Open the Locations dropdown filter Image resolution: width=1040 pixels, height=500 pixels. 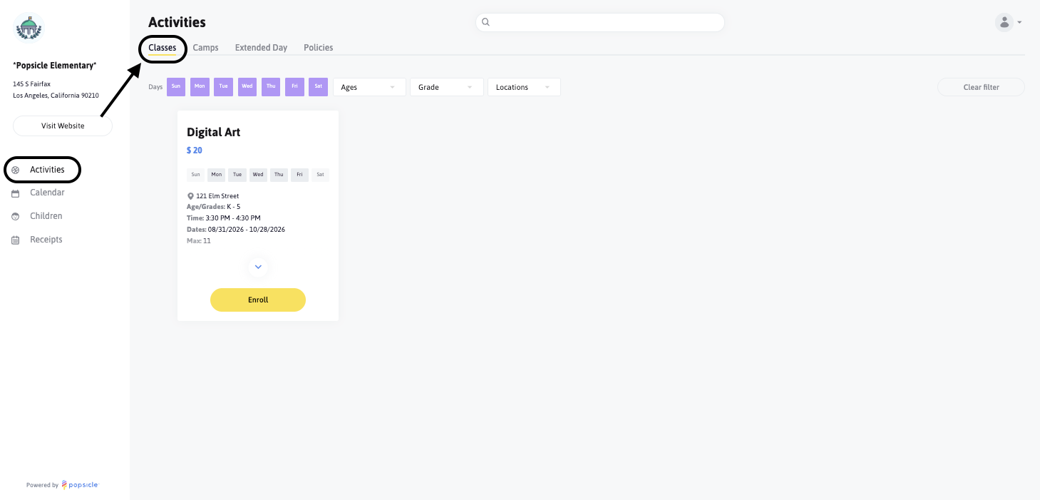tap(524, 87)
